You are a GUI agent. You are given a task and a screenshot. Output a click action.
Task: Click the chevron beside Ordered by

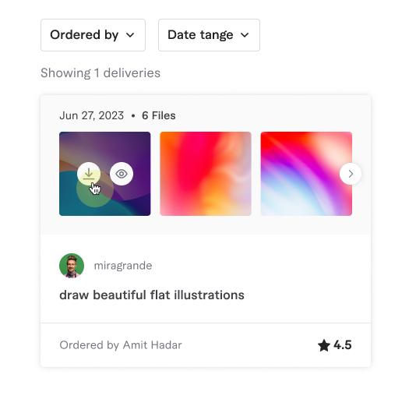pyautogui.click(x=130, y=35)
